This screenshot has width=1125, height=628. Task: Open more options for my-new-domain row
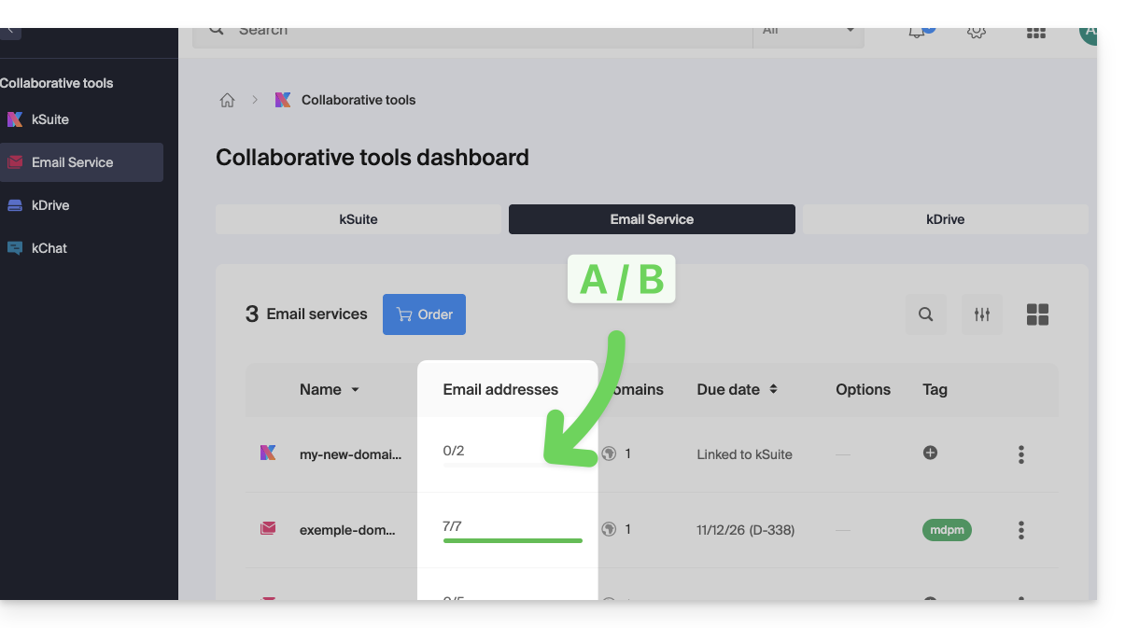(x=1020, y=454)
